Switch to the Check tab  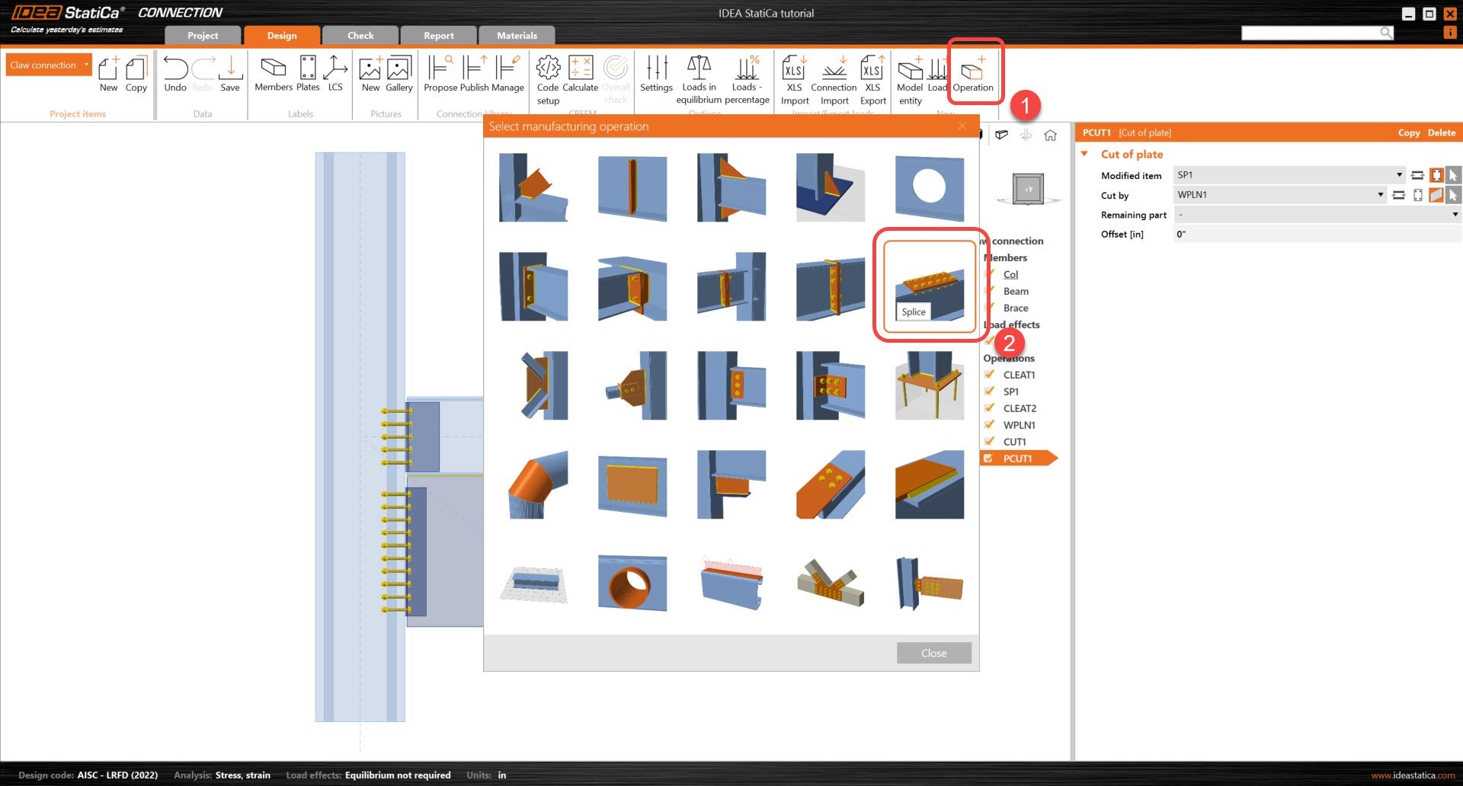[360, 36]
